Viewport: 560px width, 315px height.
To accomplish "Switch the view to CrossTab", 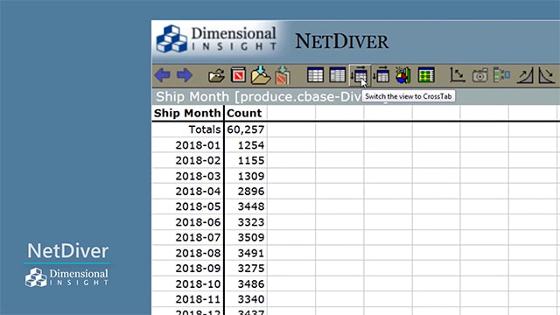I will click(360, 75).
